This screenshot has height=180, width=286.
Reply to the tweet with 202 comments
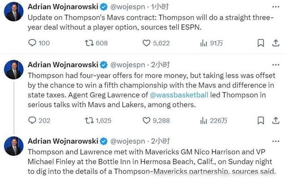[39, 120]
